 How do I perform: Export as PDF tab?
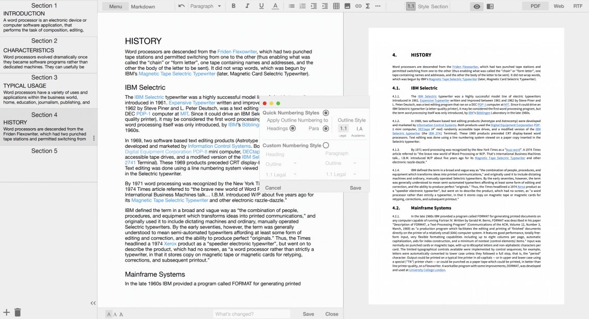(535, 6)
